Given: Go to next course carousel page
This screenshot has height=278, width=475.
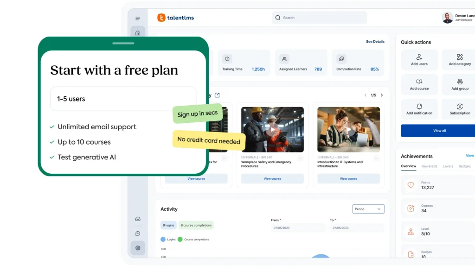Looking at the screenshot, I should pos(382,95).
